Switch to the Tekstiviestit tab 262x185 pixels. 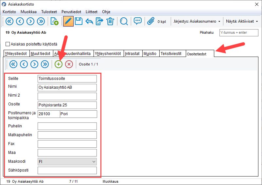point(173,53)
